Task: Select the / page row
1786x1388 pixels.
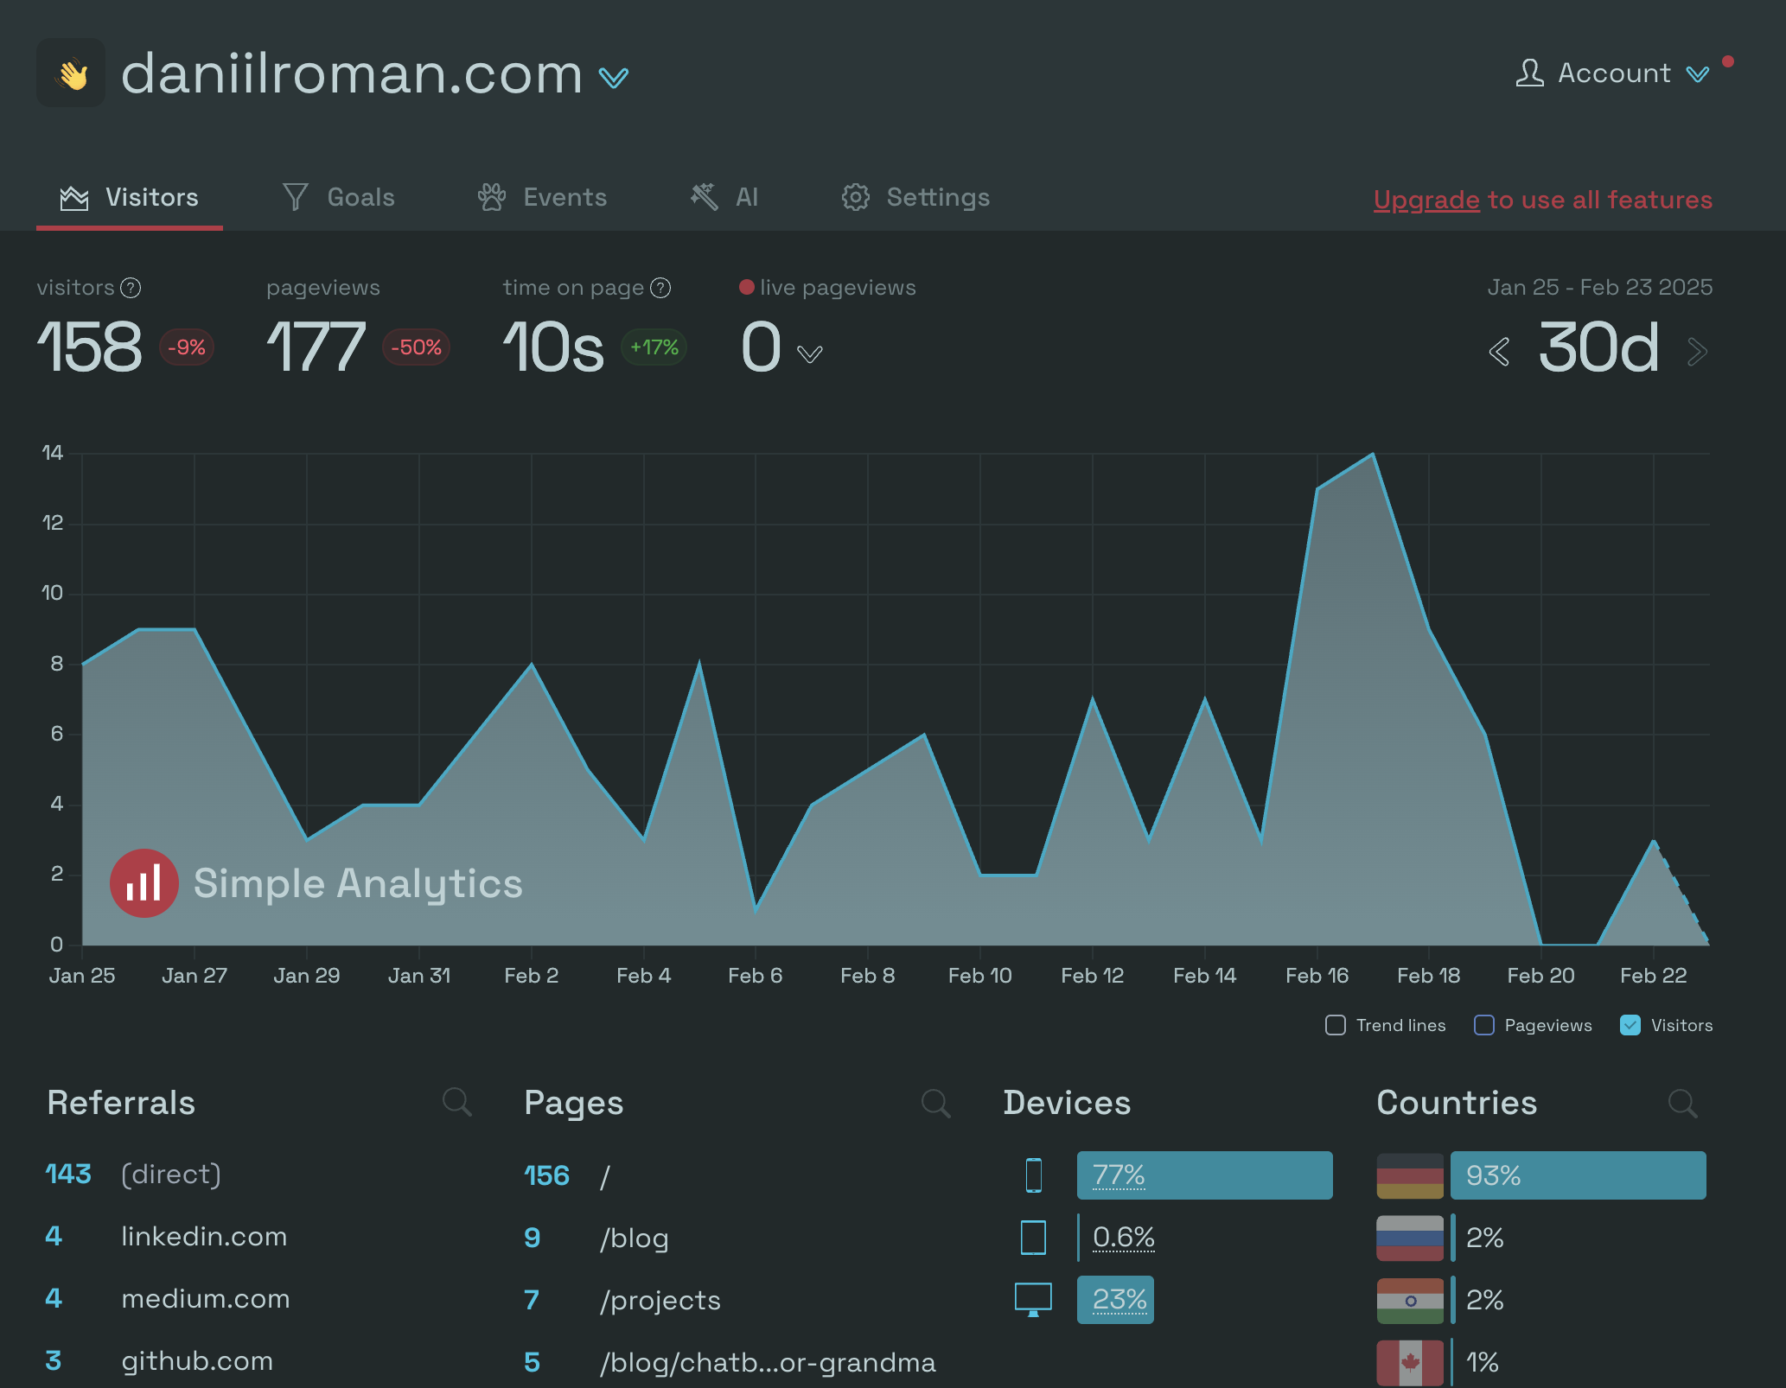Action: click(x=738, y=1175)
